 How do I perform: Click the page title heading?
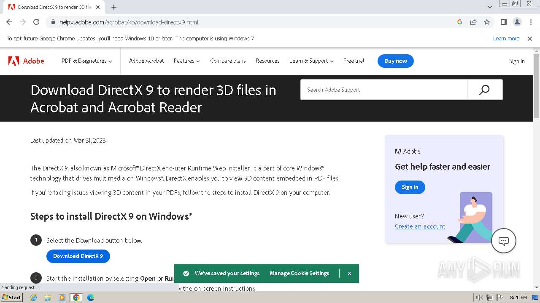pyautogui.click(x=153, y=98)
